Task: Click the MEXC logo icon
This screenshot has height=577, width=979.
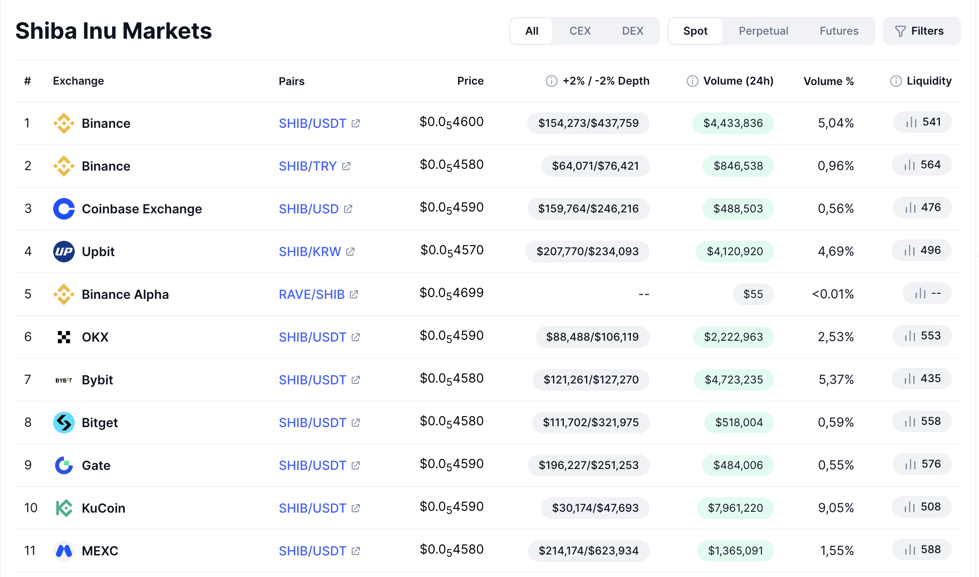Action: point(63,551)
